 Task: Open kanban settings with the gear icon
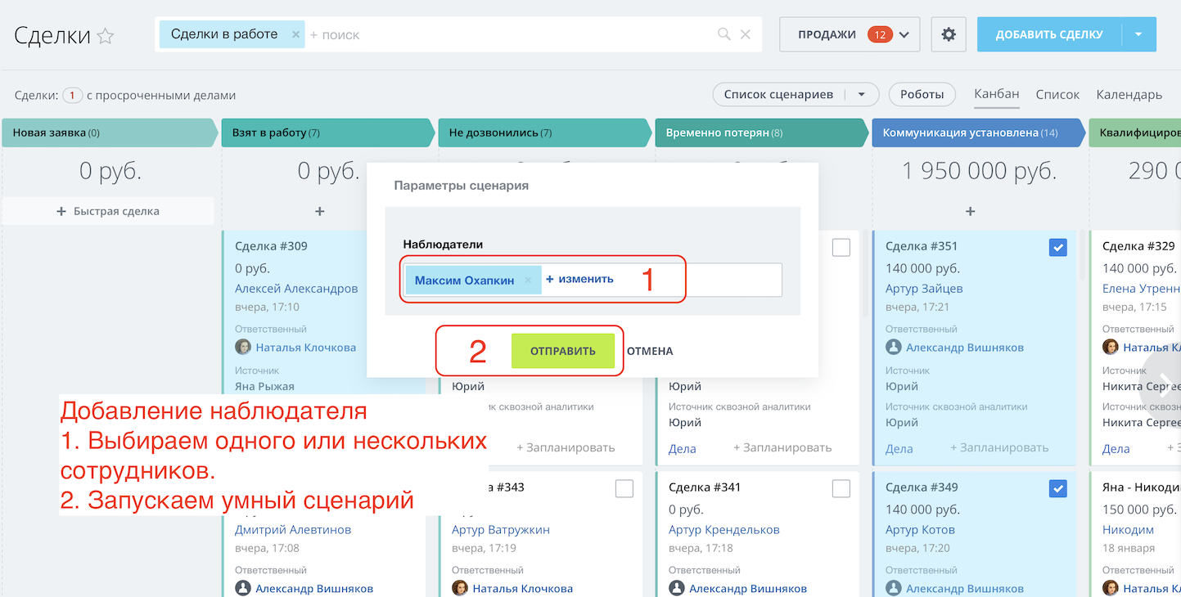pos(949,34)
